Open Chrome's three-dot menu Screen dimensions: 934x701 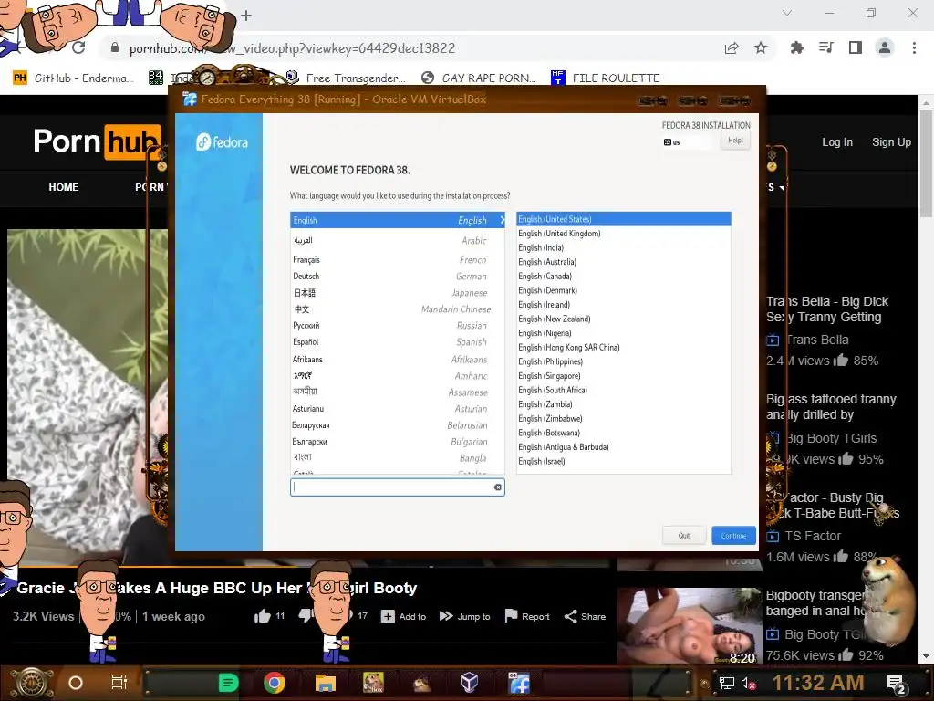(x=914, y=47)
